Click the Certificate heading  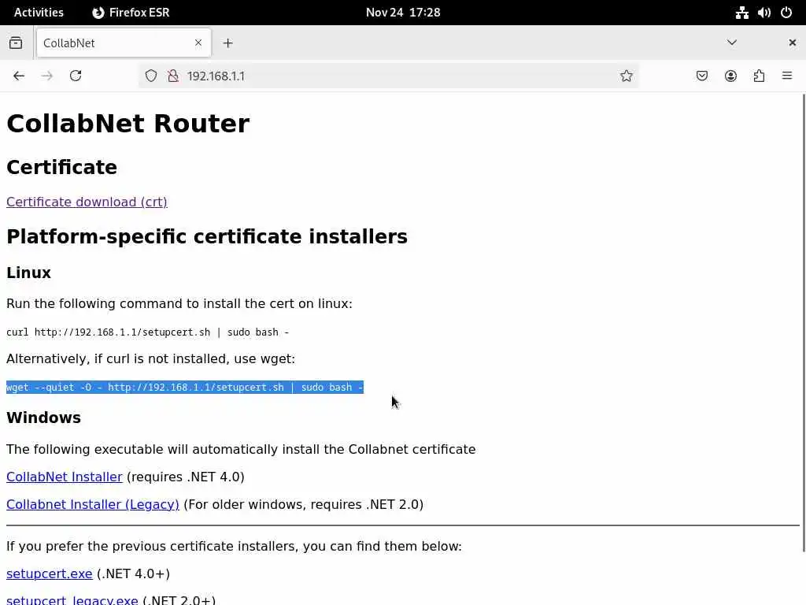[x=61, y=167]
